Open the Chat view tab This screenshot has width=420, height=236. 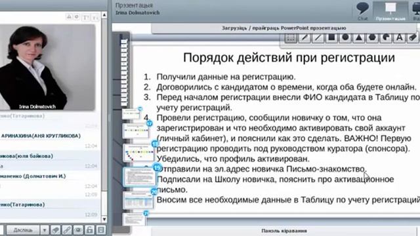[x=362, y=11]
